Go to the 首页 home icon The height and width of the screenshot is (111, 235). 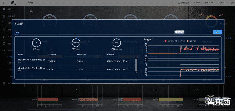pos(4,9)
